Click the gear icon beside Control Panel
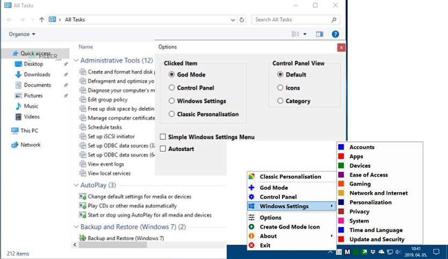This screenshot has width=448, height=259. [x=251, y=197]
